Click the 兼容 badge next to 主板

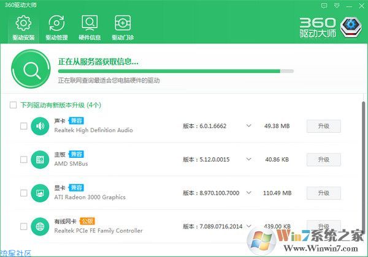[x=76, y=154]
